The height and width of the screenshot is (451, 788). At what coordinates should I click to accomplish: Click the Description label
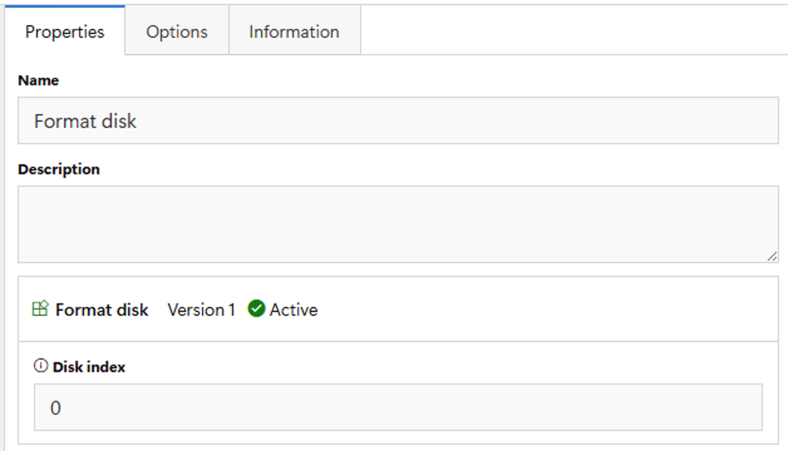tap(59, 169)
